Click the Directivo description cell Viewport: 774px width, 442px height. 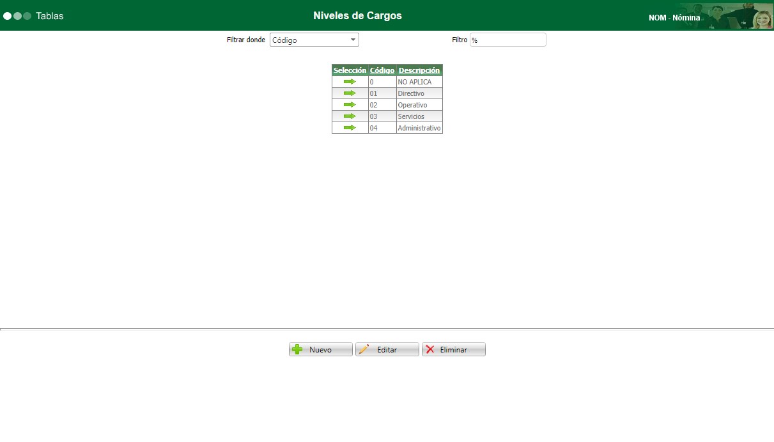(419, 93)
